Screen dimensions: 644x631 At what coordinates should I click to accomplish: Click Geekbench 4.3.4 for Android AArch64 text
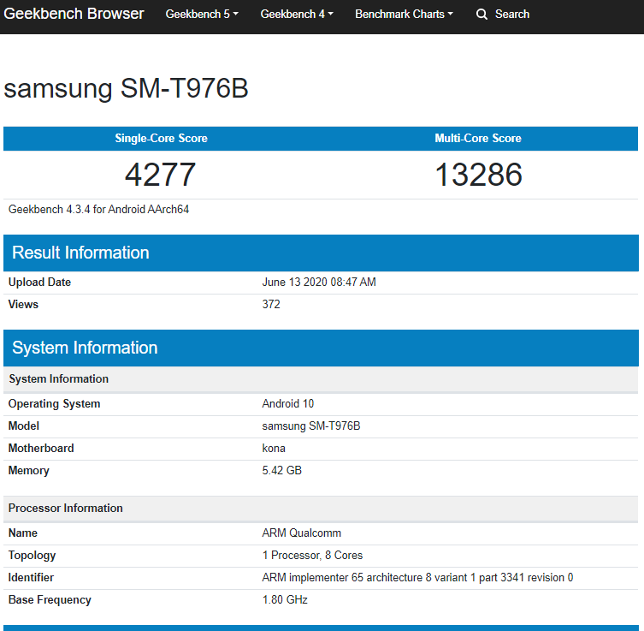[x=98, y=209]
